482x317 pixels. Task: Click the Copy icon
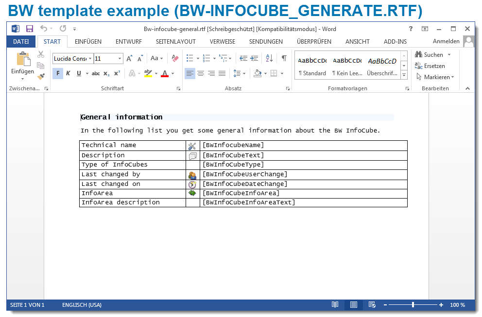[x=41, y=66]
